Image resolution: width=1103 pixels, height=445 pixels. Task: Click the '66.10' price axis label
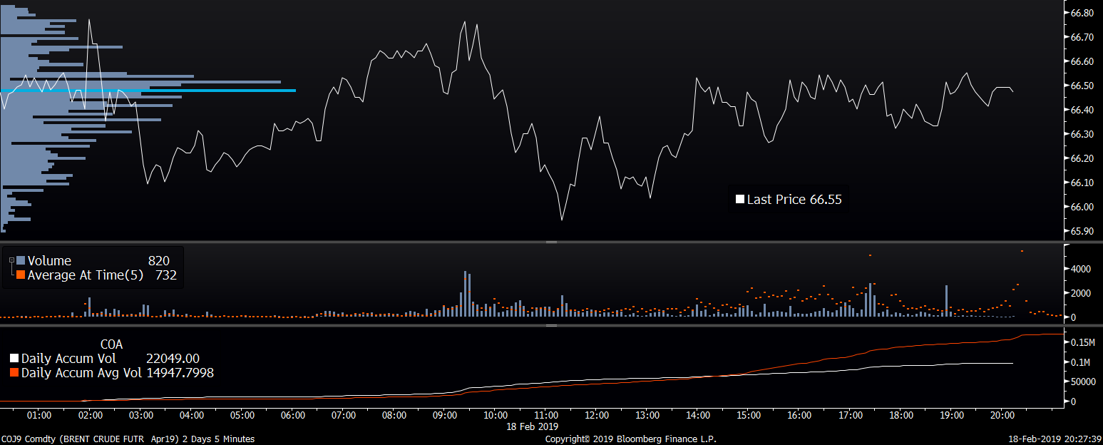tap(1082, 183)
